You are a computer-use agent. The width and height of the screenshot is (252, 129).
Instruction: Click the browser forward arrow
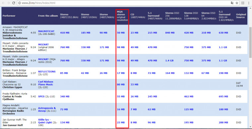click(8, 3)
